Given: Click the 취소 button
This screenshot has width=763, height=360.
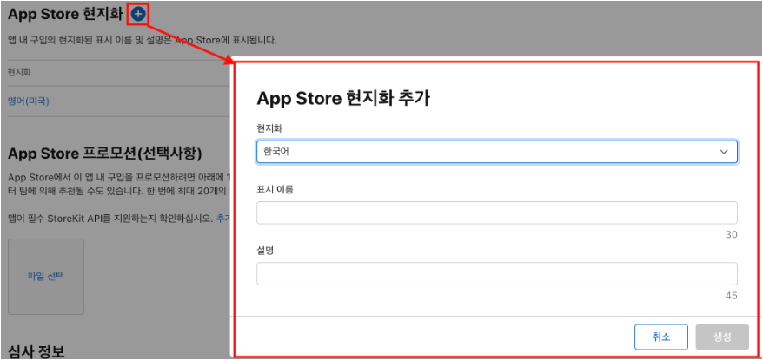Looking at the screenshot, I should (x=660, y=337).
